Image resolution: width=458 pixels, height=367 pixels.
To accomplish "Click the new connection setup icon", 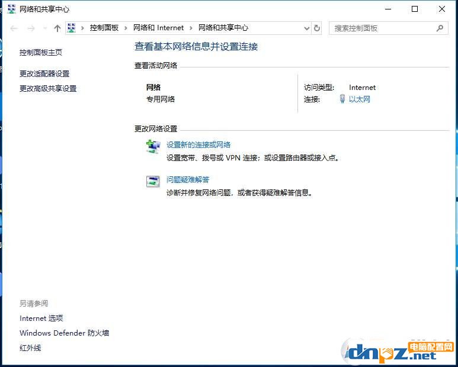I will tap(153, 147).
